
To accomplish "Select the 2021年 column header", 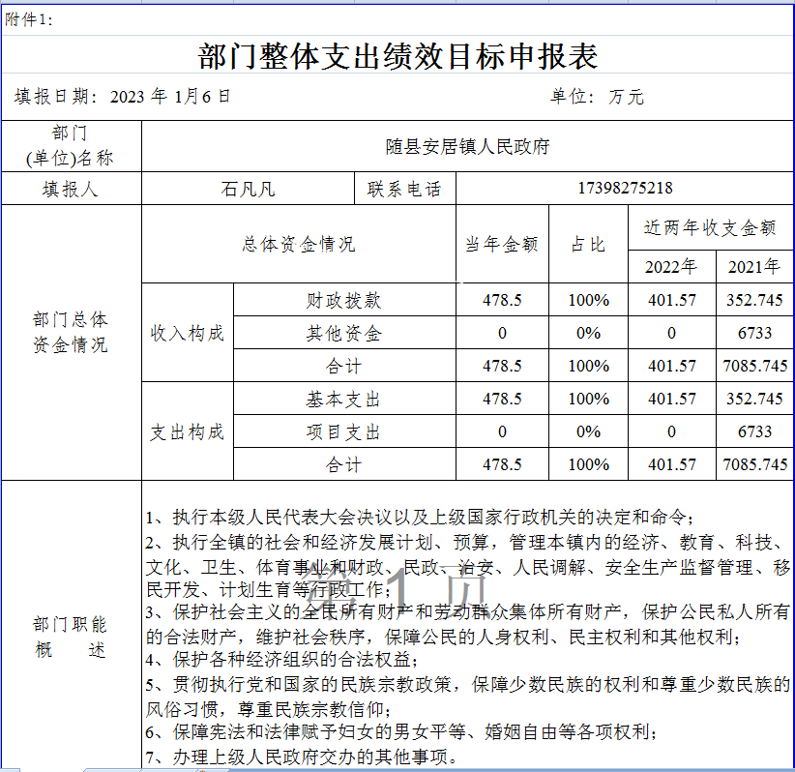I will 754,266.
